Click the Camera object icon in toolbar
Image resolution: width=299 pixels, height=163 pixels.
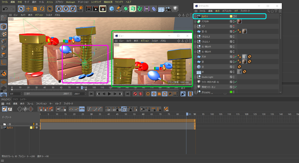168,9
